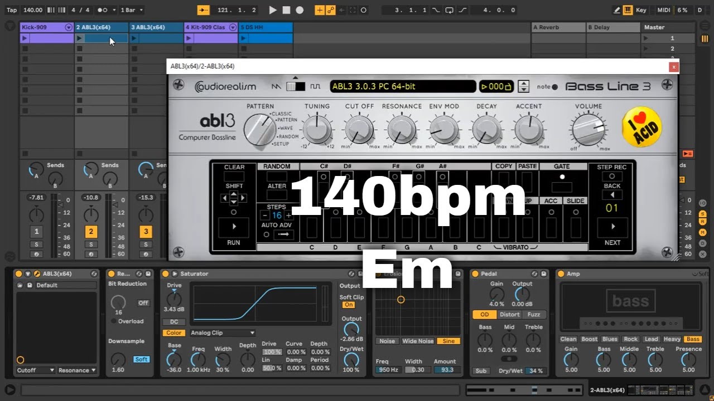Toggle Saturator Color button
This screenshot has width=714, height=401.
pos(174,332)
